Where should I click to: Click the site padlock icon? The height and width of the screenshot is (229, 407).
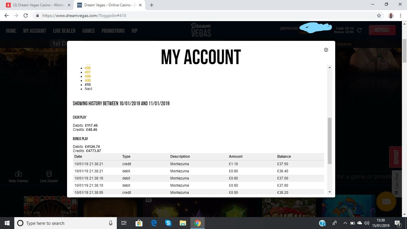tap(38, 16)
